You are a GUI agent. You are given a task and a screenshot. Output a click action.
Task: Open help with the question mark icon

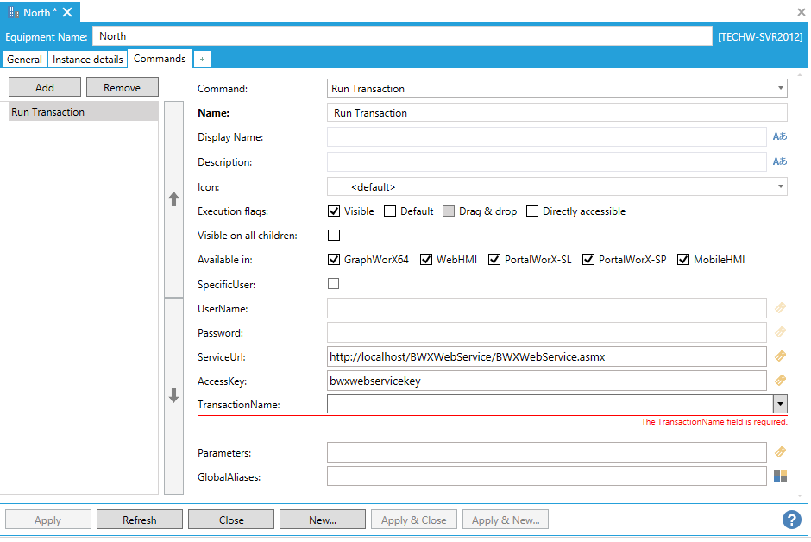pyautogui.click(x=791, y=520)
